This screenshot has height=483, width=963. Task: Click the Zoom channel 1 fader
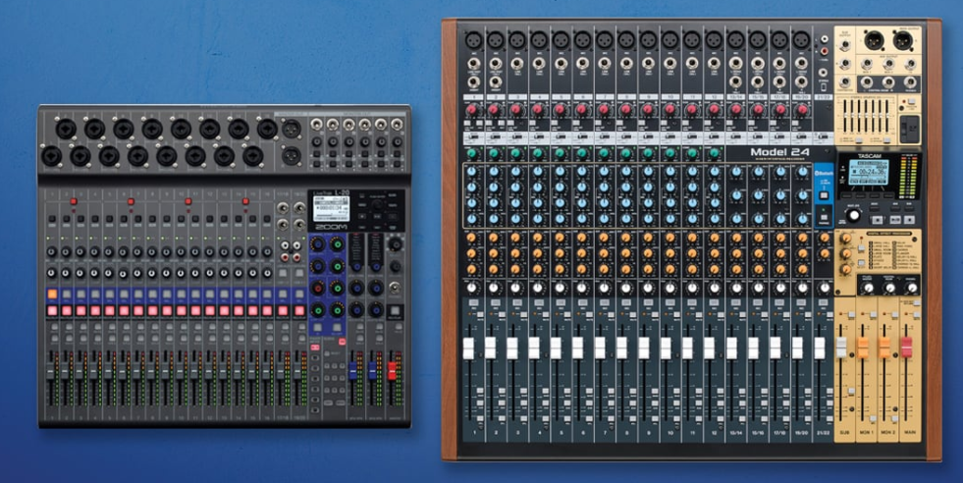[x=51, y=370]
